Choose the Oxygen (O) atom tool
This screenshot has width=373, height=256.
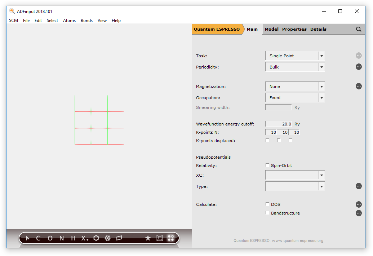point(50,238)
